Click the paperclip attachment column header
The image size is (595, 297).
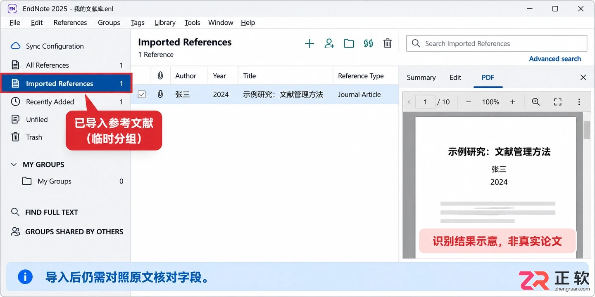tap(160, 75)
